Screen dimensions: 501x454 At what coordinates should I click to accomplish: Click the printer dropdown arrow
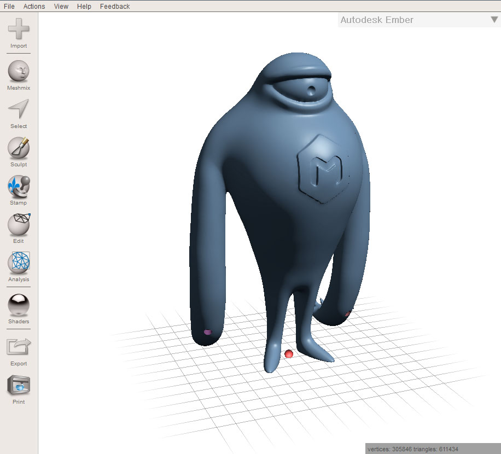click(x=494, y=20)
